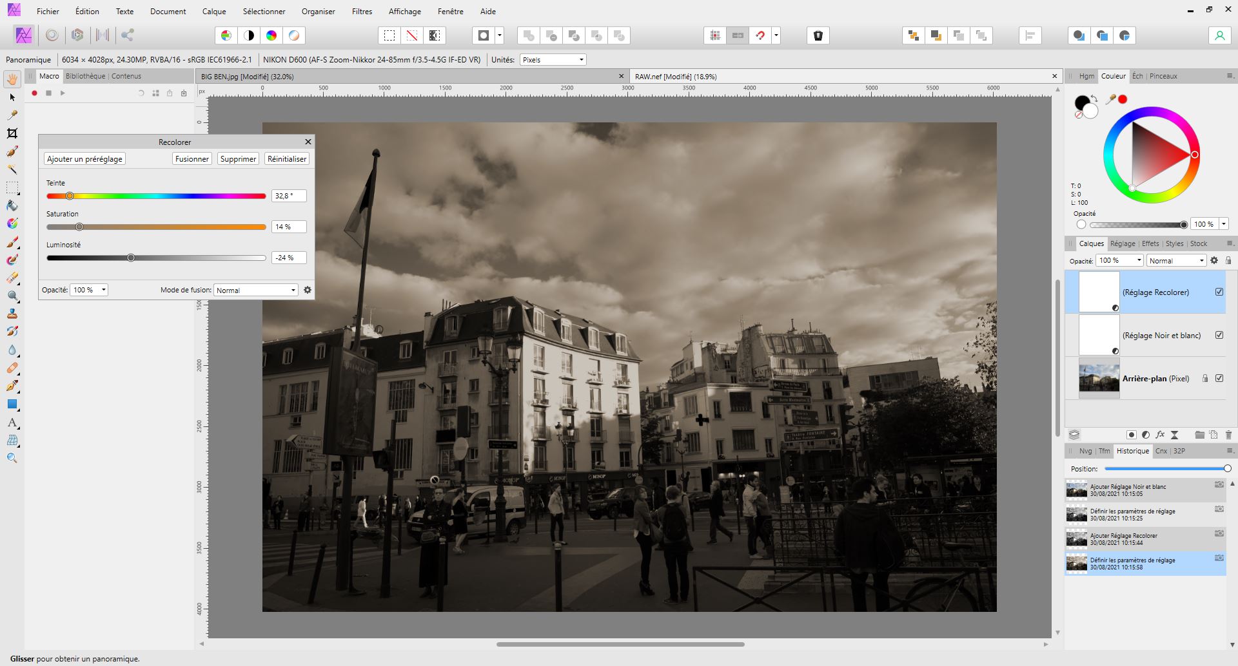Apply Auto Contrast from the toolbar
Viewport: 1238px width, 666px height.
pyautogui.click(x=249, y=35)
